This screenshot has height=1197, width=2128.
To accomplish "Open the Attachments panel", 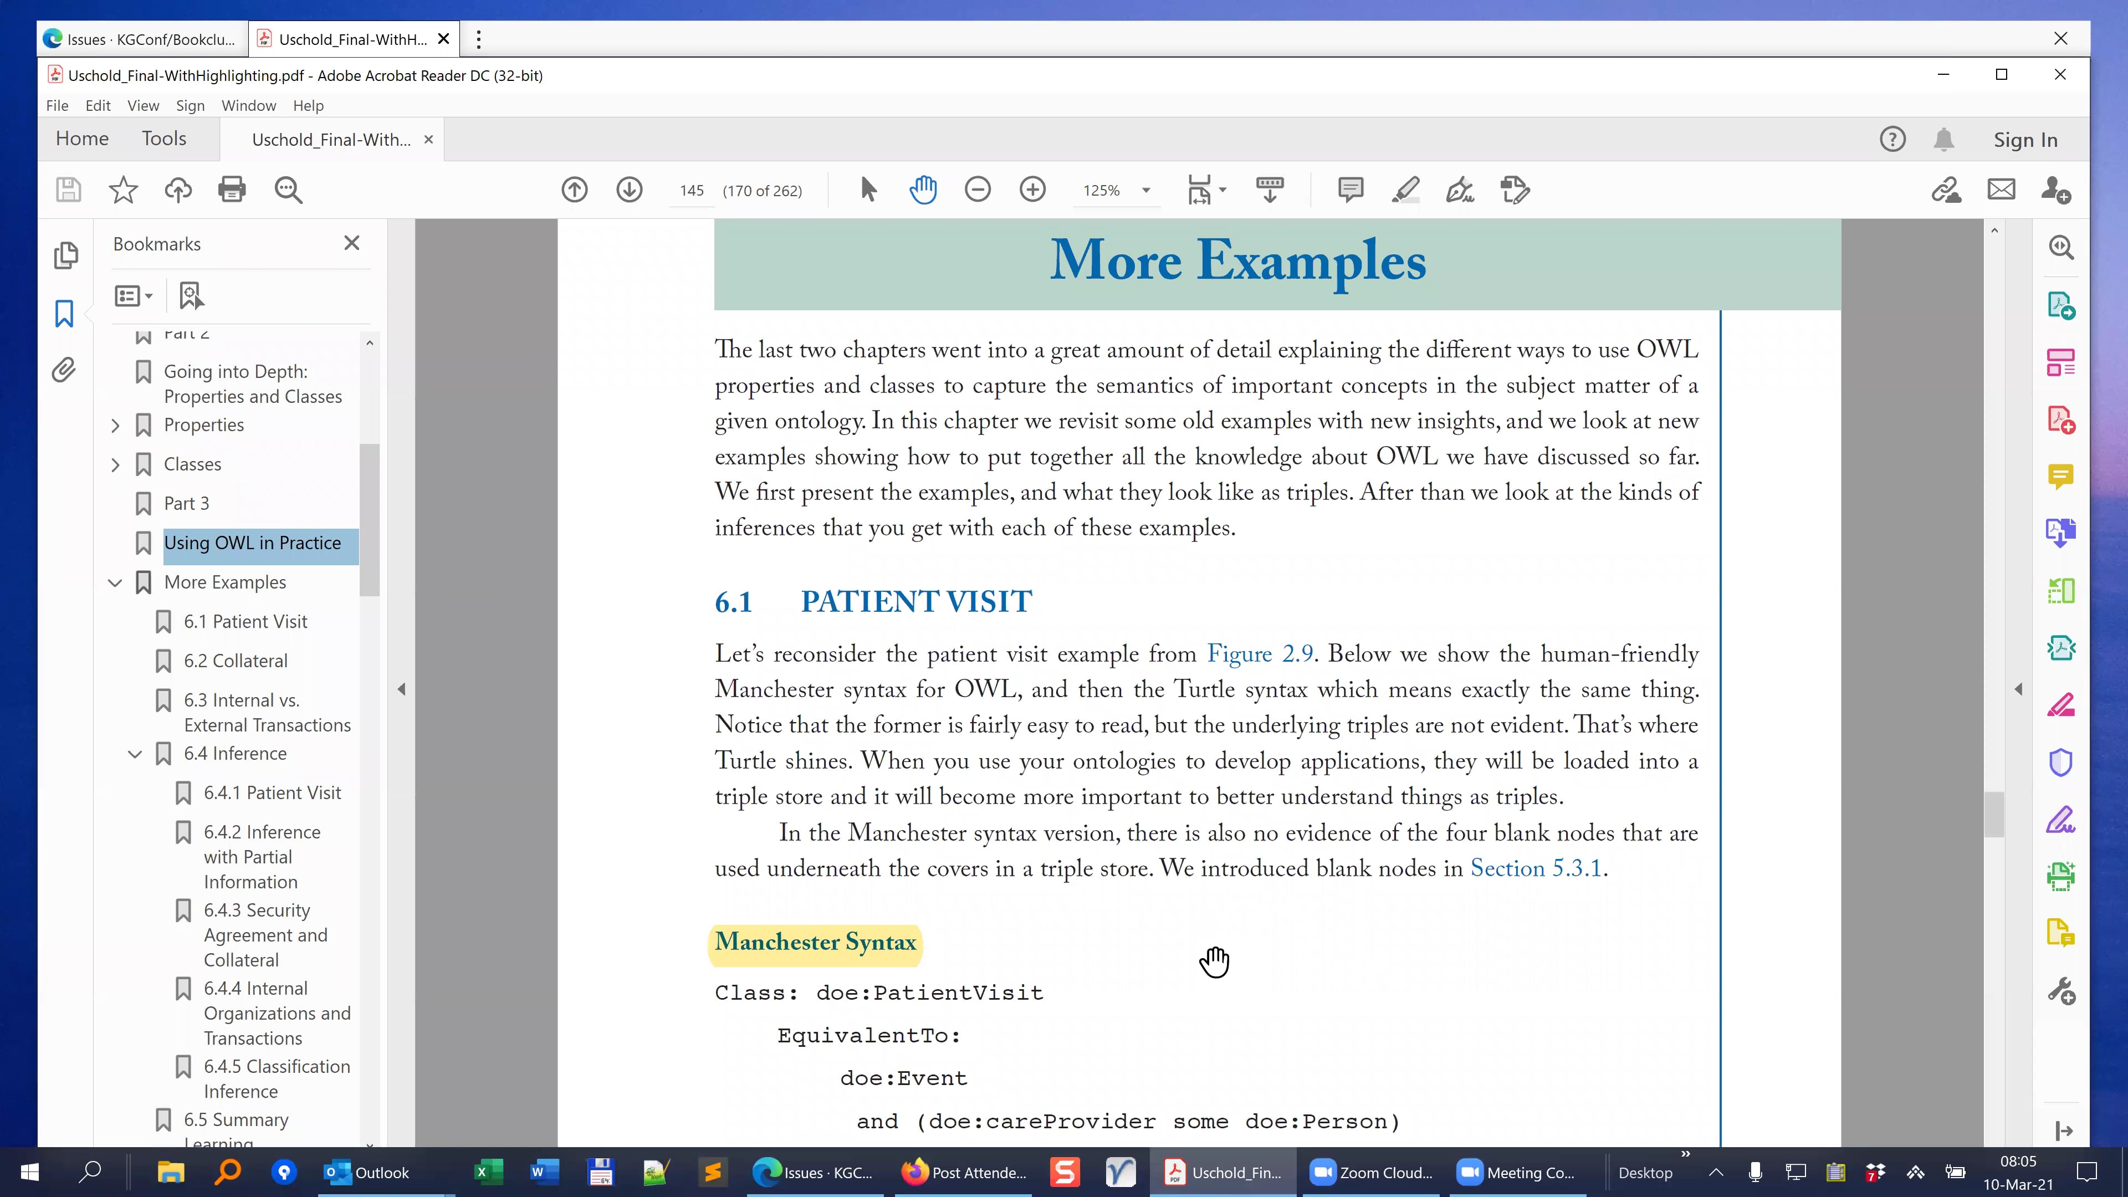I will (x=65, y=371).
